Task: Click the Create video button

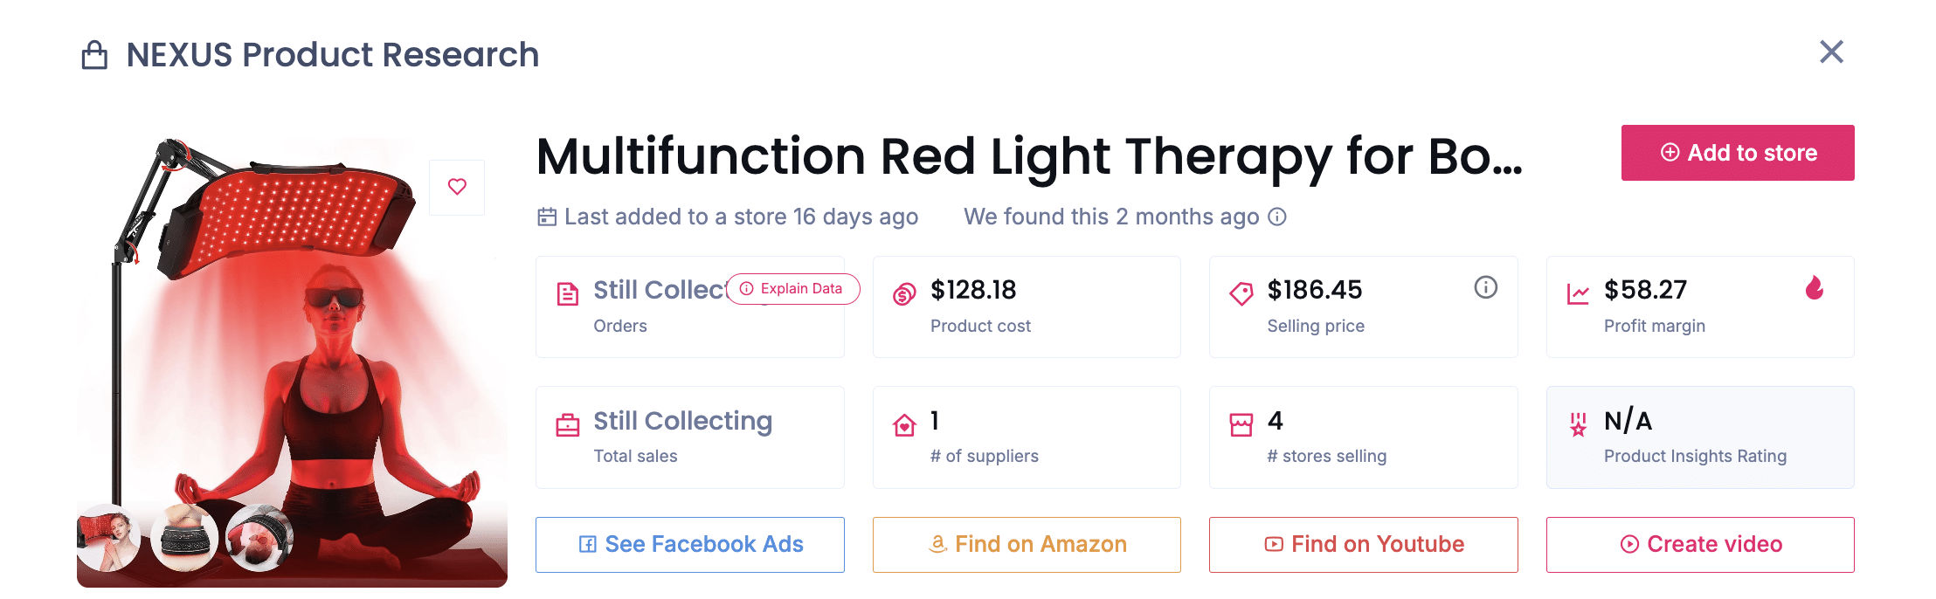Action: 1700,545
